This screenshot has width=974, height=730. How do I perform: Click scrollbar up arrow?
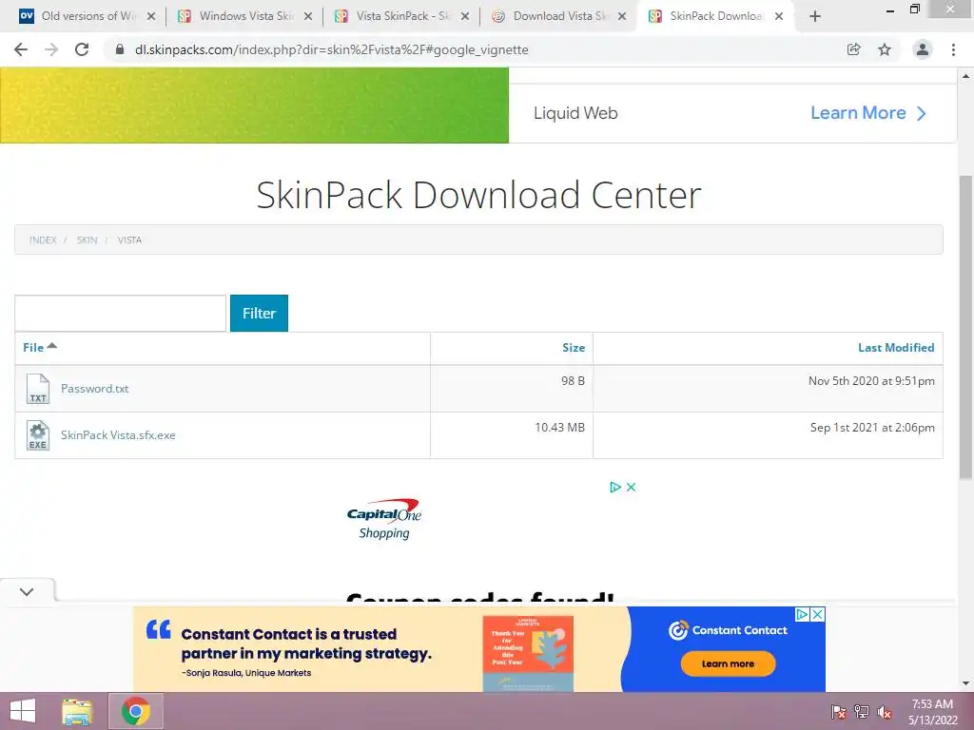[x=966, y=76]
